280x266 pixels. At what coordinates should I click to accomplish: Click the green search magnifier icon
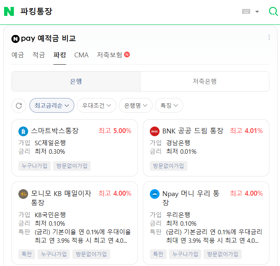pyautogui.click(x=273, y=11)
